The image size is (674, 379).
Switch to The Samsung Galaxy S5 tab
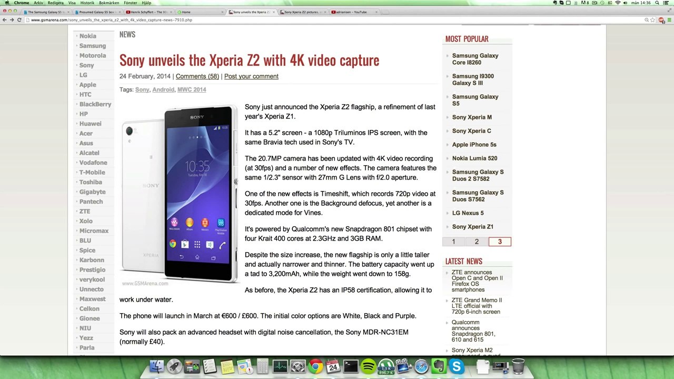click(47, 12)
